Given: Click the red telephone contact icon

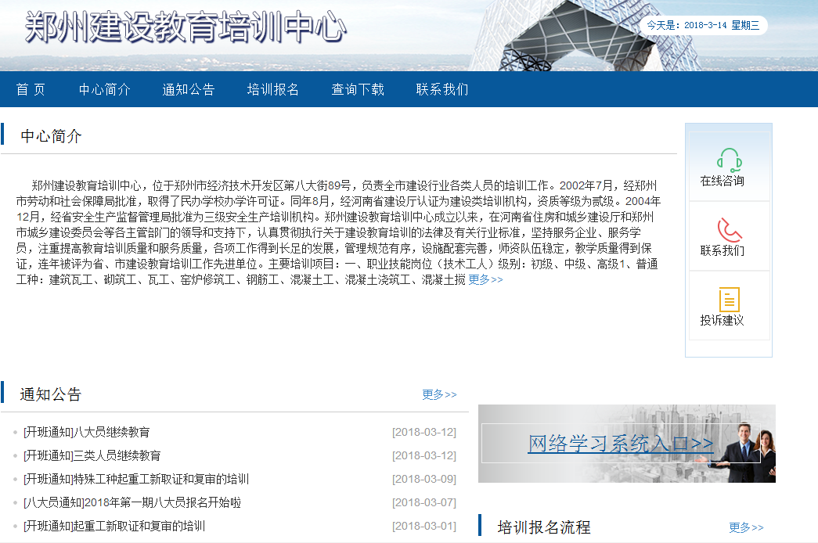Looking at the screenshot, I should 729,230.
